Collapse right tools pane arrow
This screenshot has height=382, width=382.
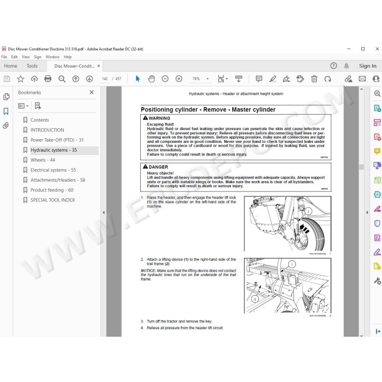[x=367, y=212]
